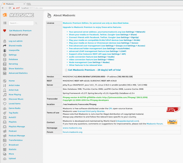
Task: Reload the page with browser refresh button
Action: pos(10,8)
